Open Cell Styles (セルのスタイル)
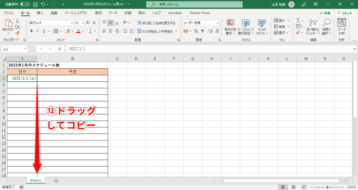The image size is (358, 190). [262, 27]
